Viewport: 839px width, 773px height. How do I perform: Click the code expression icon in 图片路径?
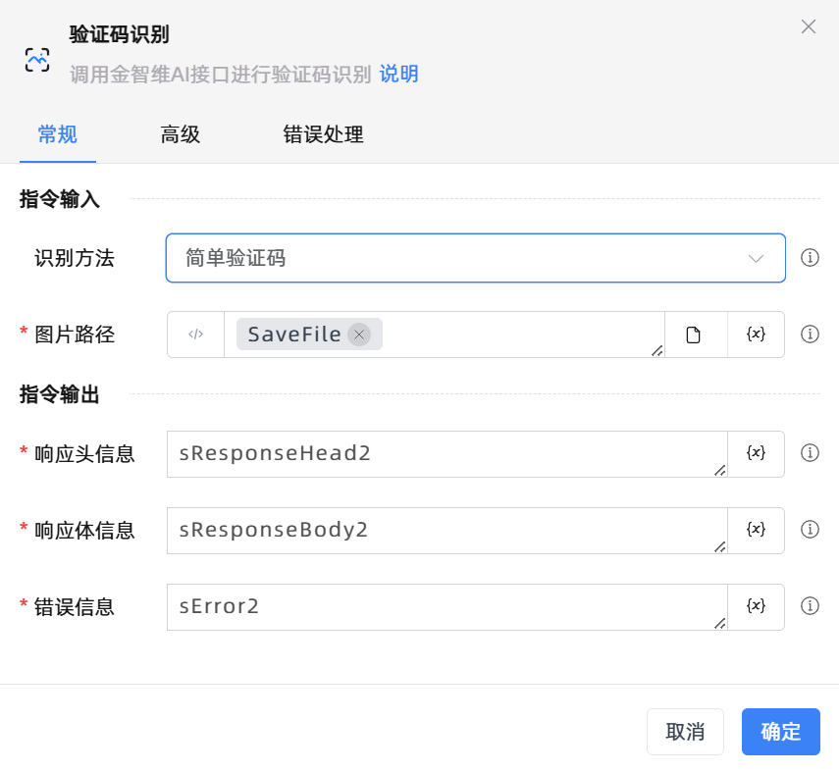click(x=195, y=335)
